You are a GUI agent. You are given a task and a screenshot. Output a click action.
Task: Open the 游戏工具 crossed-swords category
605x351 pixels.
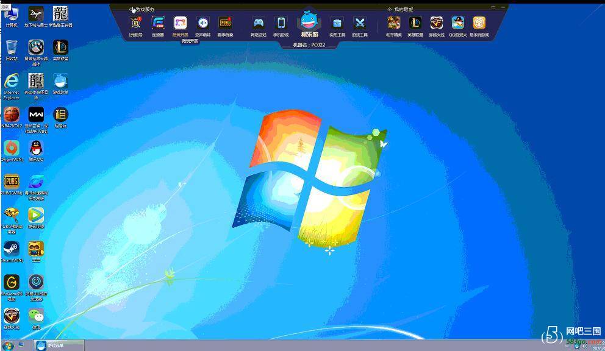coord(360,23)
